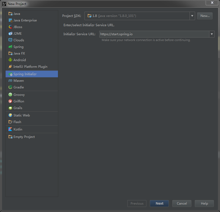Click the Android robot icon
Screen dimensions: 220x212
(10, 60)
